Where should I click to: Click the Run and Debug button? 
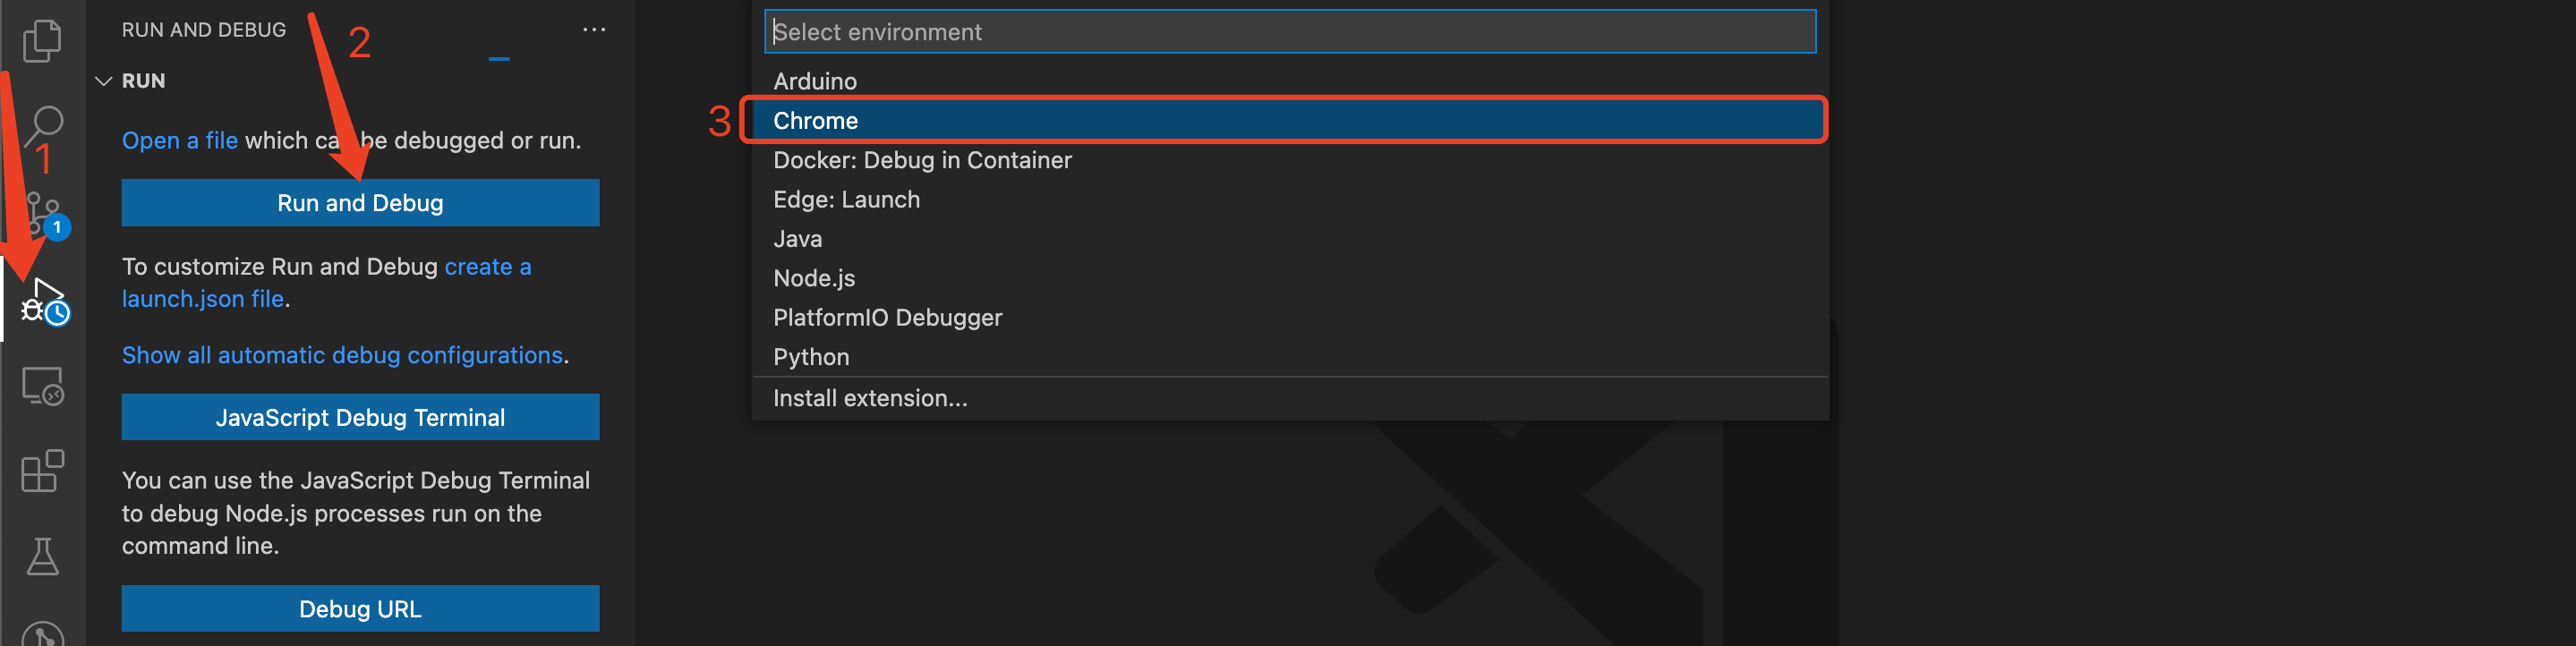tap(360, 203)
